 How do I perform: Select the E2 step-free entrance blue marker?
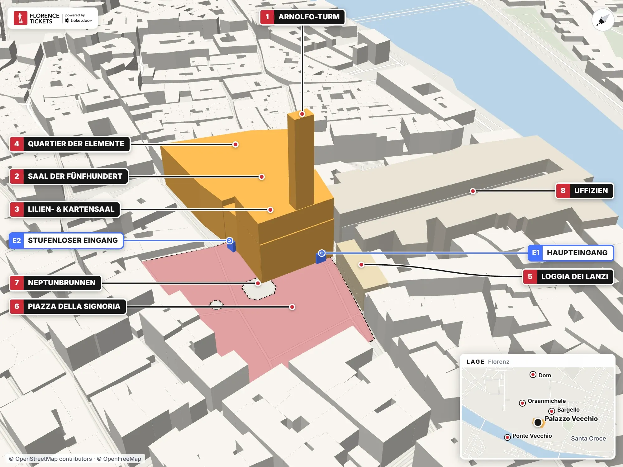coord(230,240)
